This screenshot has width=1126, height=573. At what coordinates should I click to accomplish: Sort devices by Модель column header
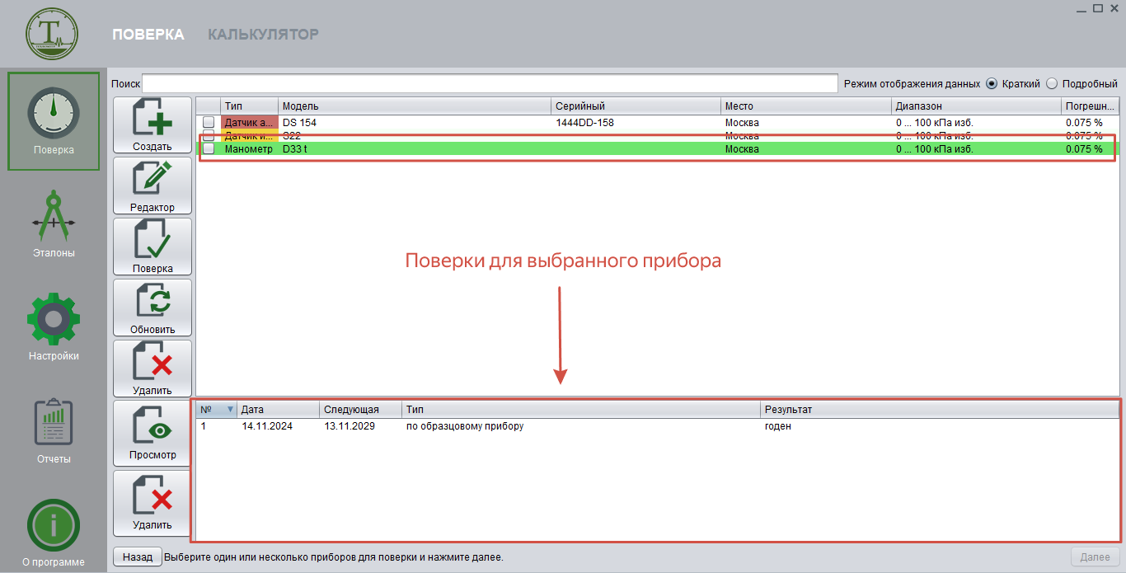(414, 106)
